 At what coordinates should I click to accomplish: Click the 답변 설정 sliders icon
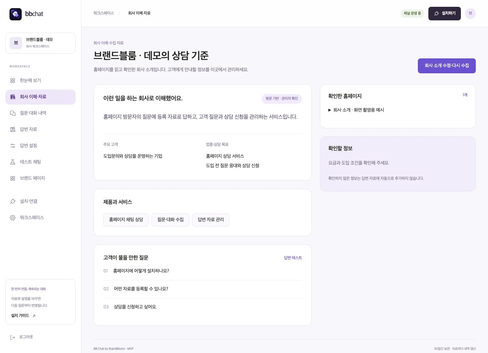tap(13, 146)
